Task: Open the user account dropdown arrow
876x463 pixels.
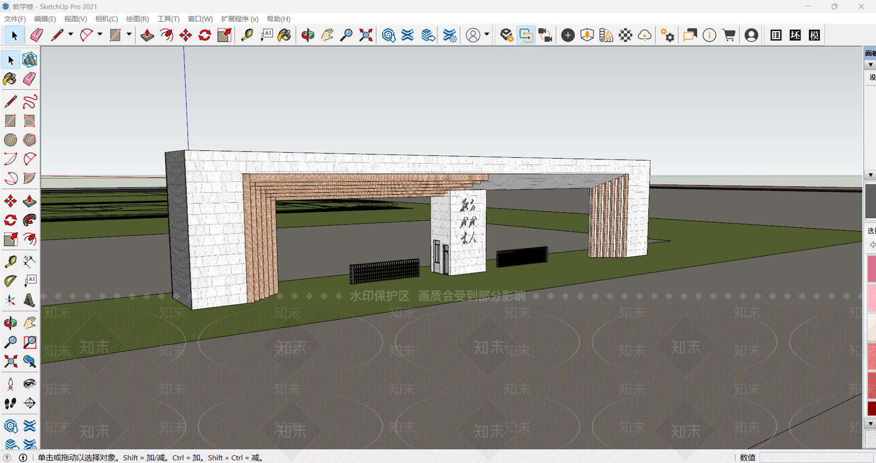Action: [487, 34]
